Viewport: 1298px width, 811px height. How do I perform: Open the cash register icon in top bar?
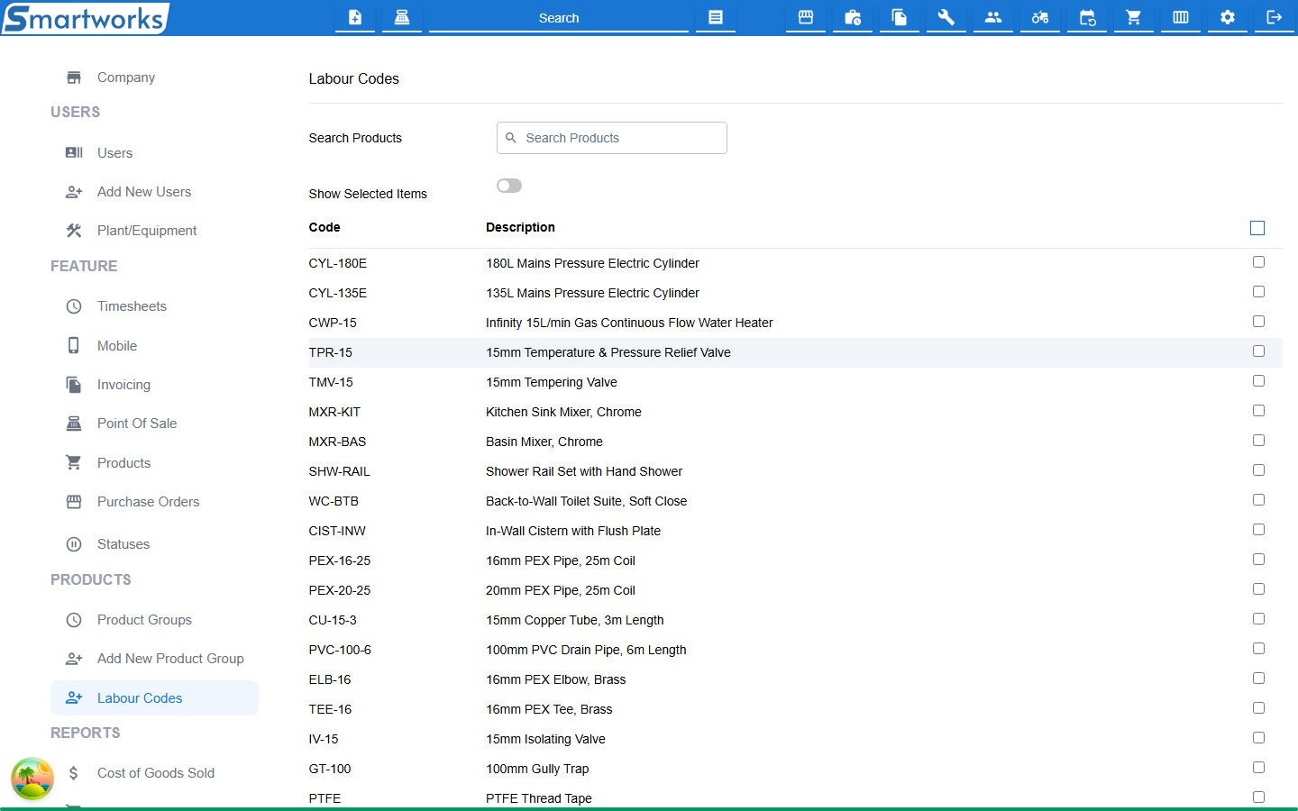coord(402,17)
